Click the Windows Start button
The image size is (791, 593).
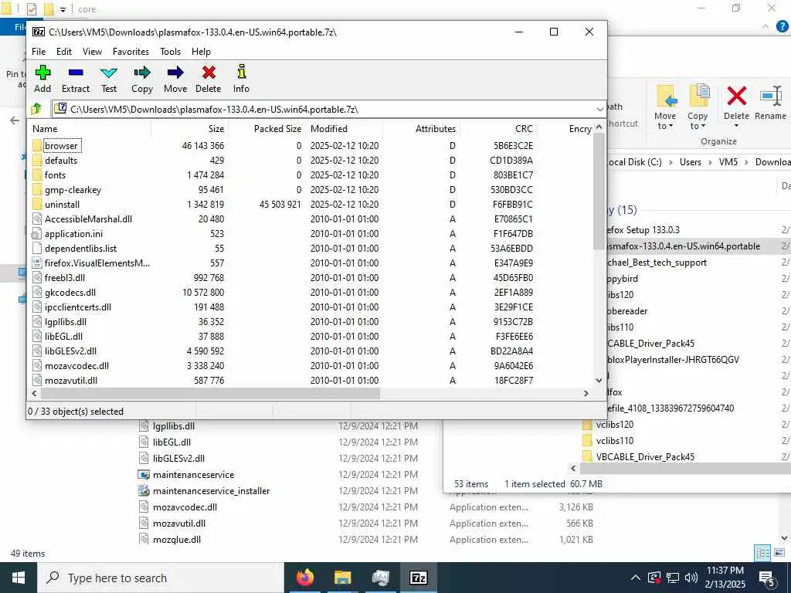[19, 578]
